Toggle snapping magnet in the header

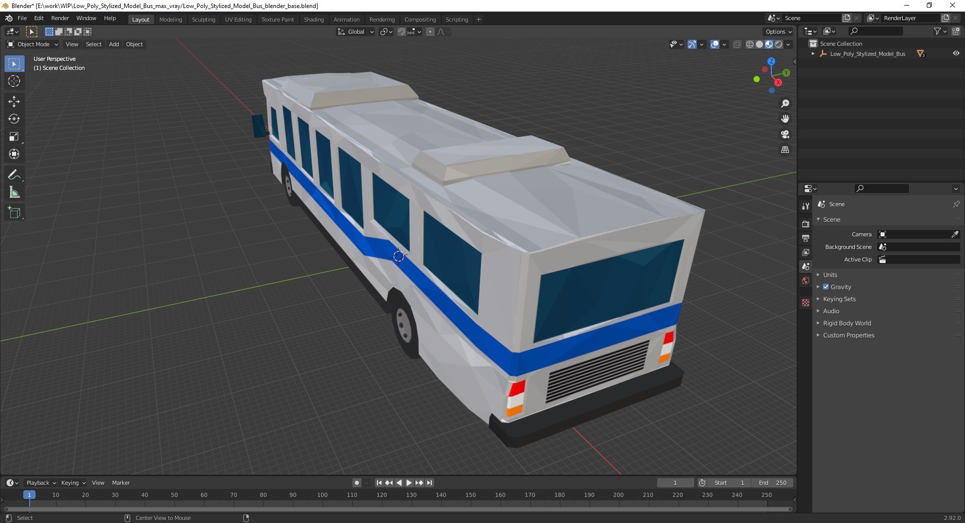(401, 32)
